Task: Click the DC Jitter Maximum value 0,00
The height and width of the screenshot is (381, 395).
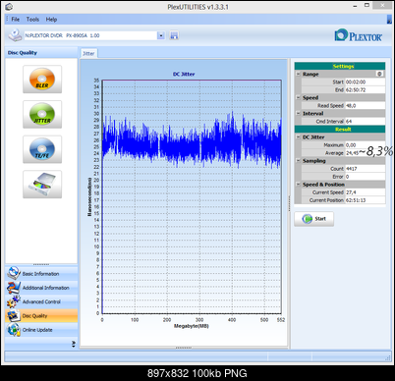Action: pos(365,145)
